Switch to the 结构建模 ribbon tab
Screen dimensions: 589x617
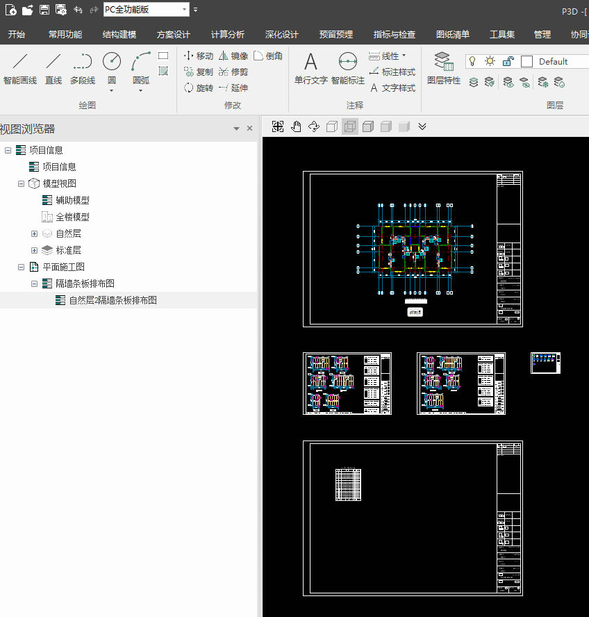(119, 34)
